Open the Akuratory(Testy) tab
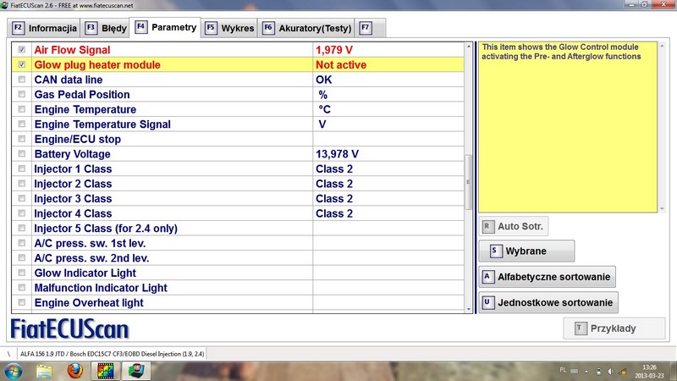This screenshot has height=381, width=677. tap(306, 28)
